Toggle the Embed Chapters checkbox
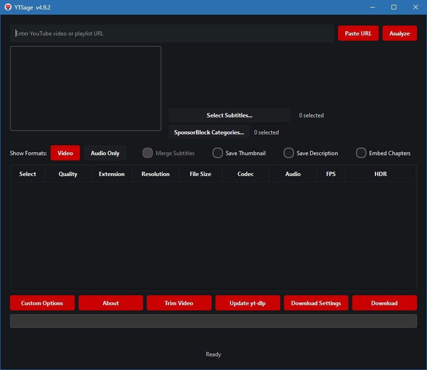 (x=361, y=153)
